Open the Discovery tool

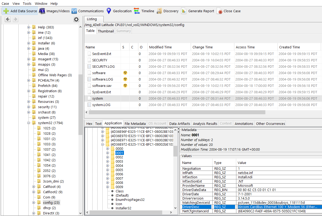click(x=159, y=11)
